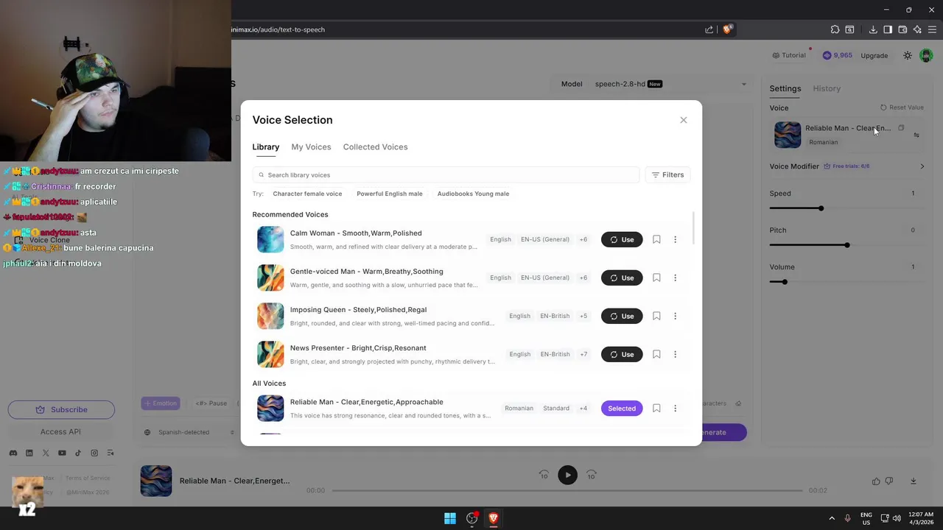Click the Search library voices field

click(446, 175)
